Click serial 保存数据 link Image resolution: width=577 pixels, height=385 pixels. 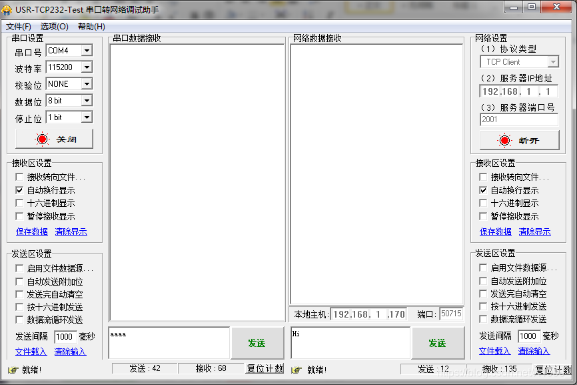(31, 232)
